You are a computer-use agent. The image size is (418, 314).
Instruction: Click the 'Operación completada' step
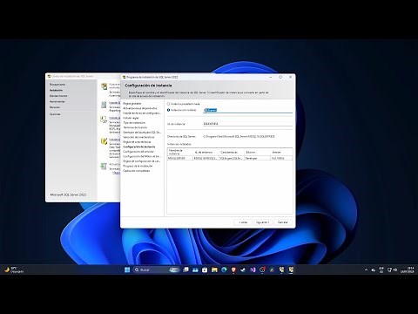pos(137,171)
